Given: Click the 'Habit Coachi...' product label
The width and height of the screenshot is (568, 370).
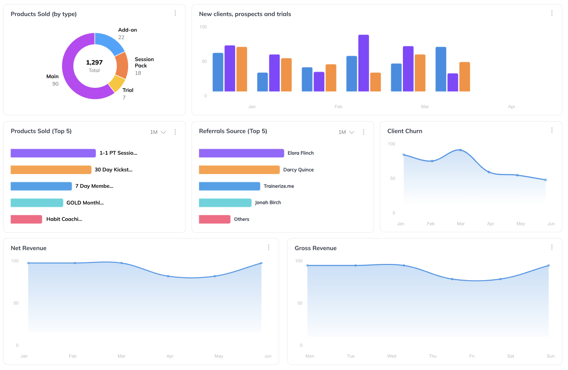Looking at the screenshot, I should 64,219.
